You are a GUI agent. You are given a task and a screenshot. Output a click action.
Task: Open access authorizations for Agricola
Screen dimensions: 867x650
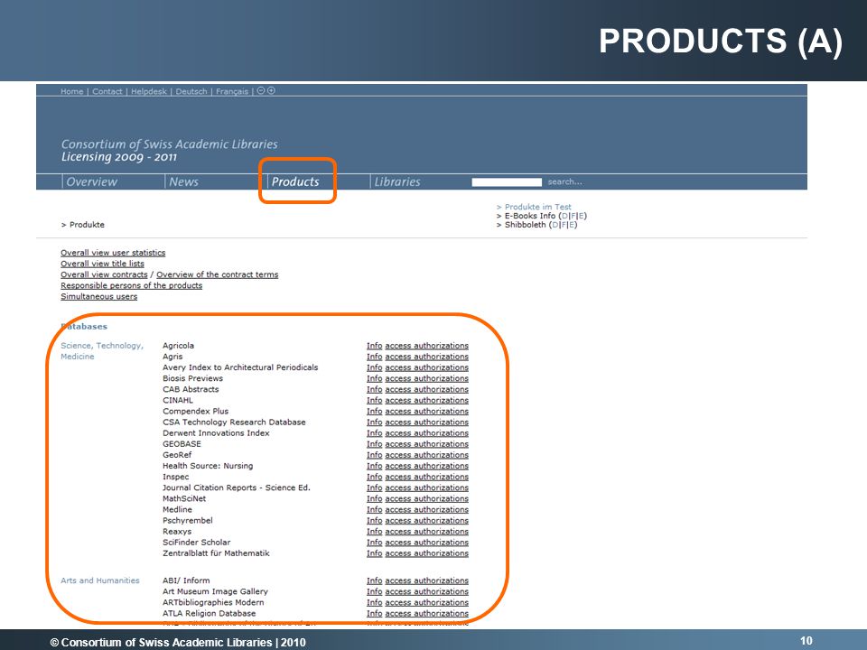pyautogui.click(x=427, y=346)
